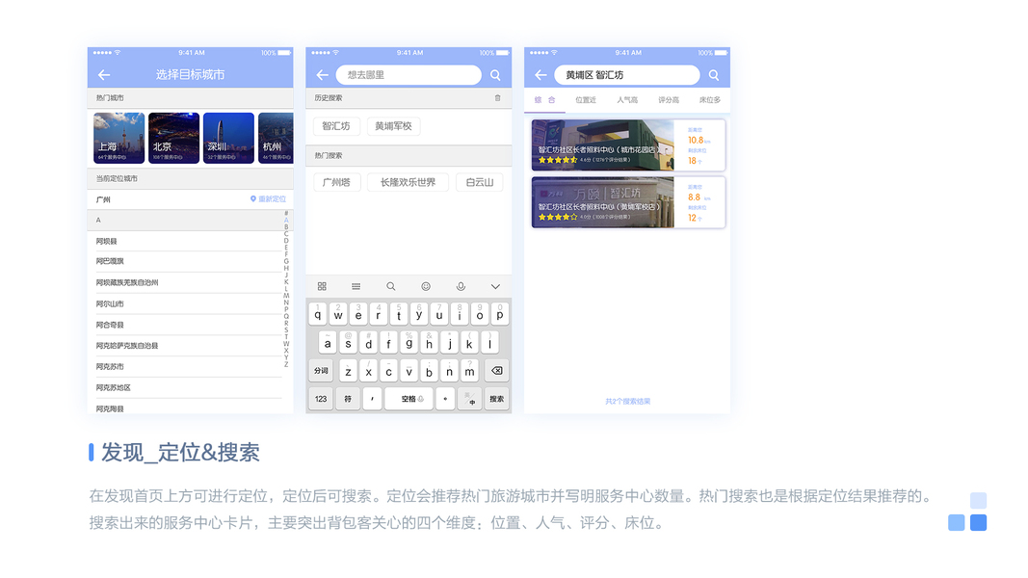The height and width of the screenshot is (578, 1028).
Task: Tap the m key on keyboard
Action: [469, 371]
